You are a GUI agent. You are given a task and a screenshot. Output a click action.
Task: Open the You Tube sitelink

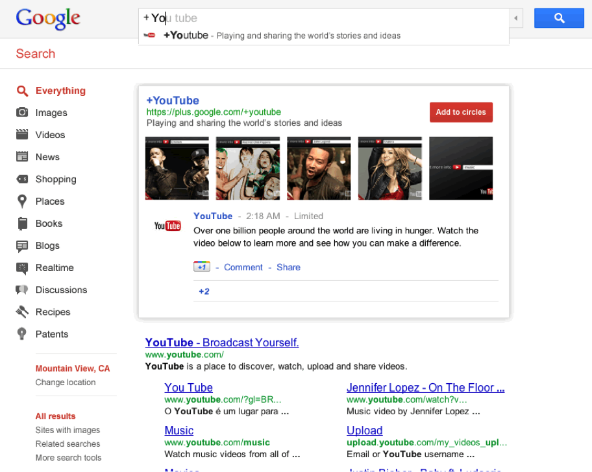point(188,388)
